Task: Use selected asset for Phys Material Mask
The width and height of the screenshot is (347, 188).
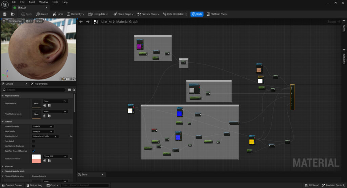Action: point(45,116)
